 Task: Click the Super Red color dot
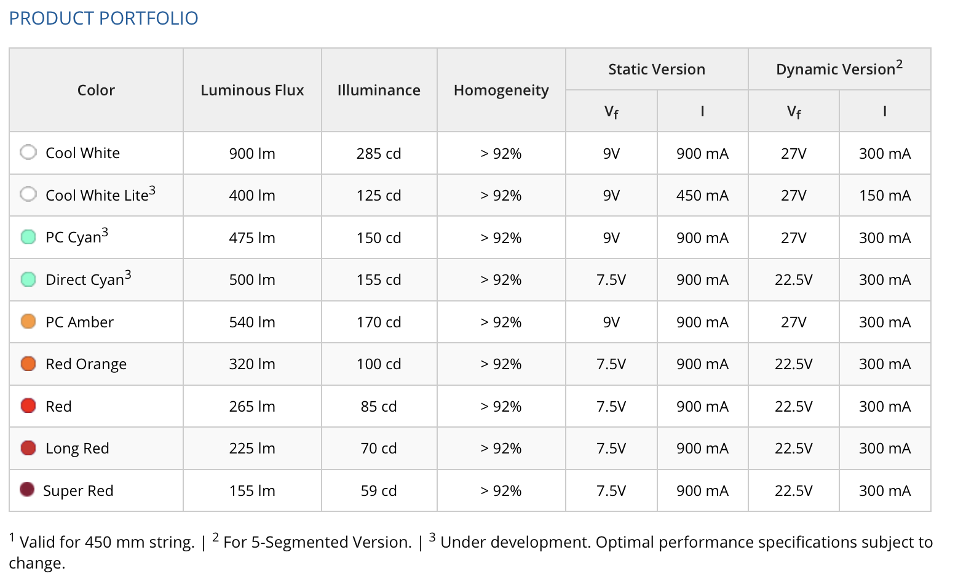[27, 489]
